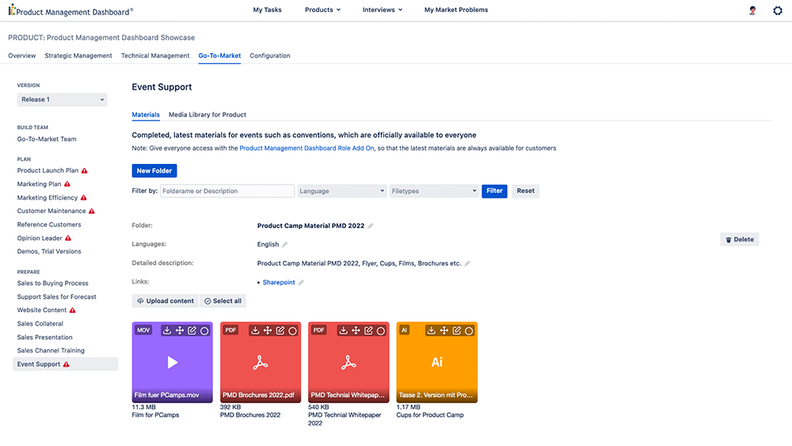
Task: Edit the Film fuer PCamps.mov card
Action: (x=192, y=330)
